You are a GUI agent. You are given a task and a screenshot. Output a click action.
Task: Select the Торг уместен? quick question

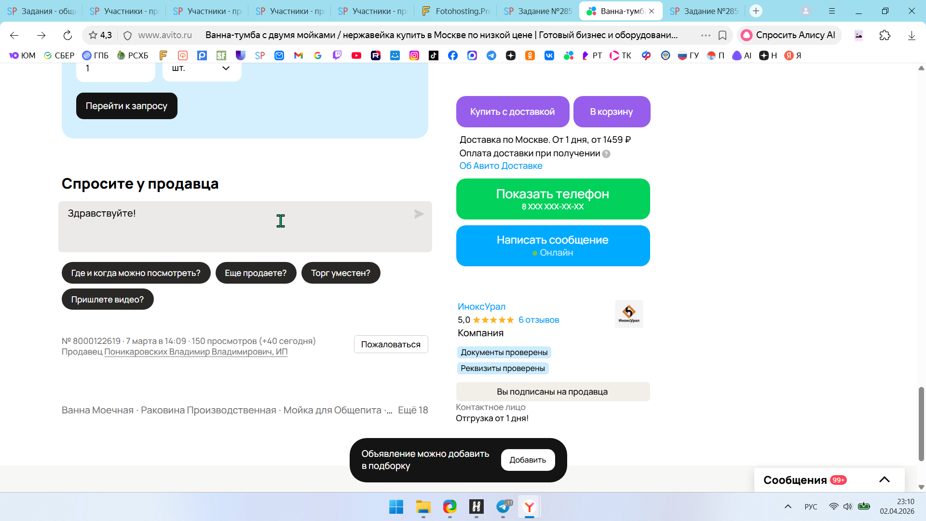[x=340, y=273]
